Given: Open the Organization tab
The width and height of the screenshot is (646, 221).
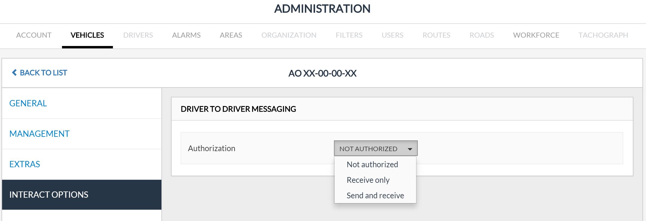Looking at the screenshot, I should [289, 35].
